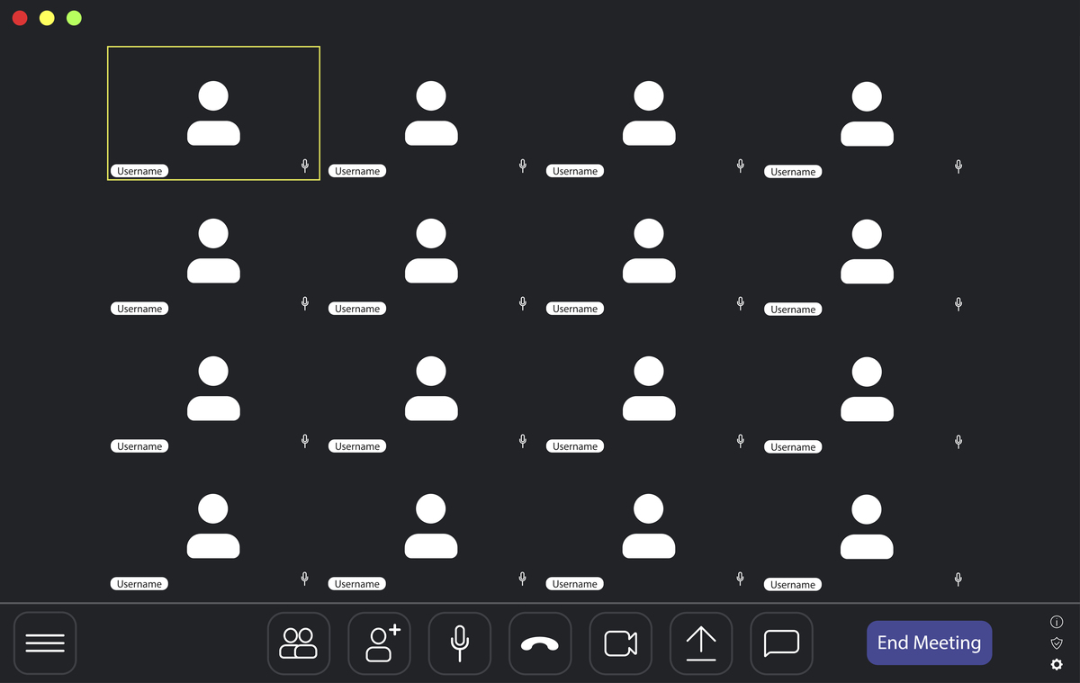Hang up with the phone icon
The height and width of the screenshot is (683, 1080).
[540, 643]
